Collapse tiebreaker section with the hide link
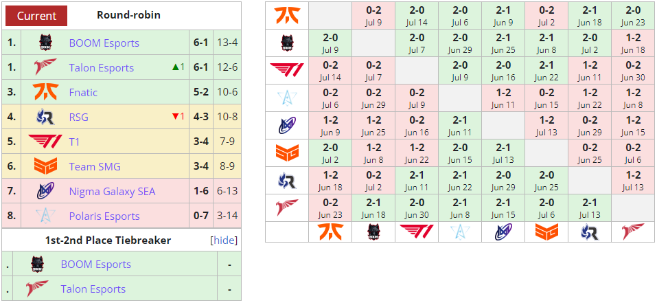The image size is (657, 303). 224,240
